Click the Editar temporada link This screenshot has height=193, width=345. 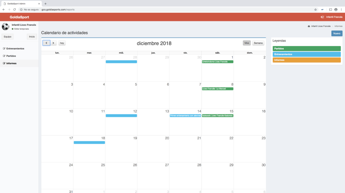point(22,29)
